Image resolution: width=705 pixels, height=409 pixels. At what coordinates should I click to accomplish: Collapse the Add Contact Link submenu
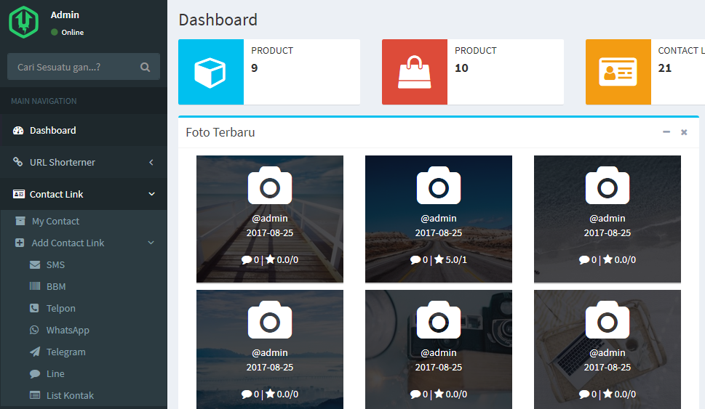[84, 243]
